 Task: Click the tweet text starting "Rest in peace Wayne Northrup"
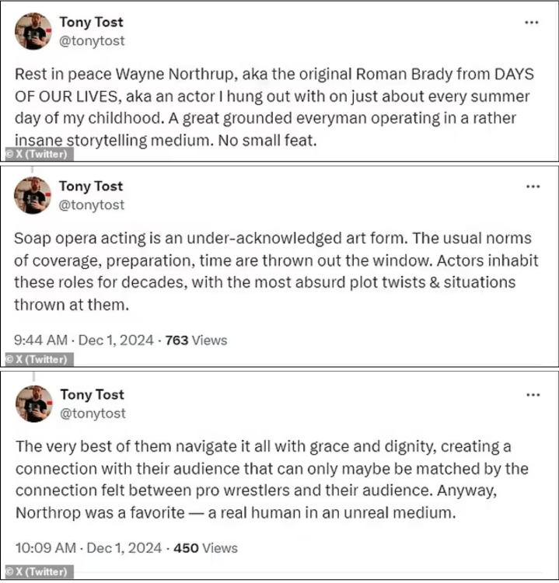272,108
